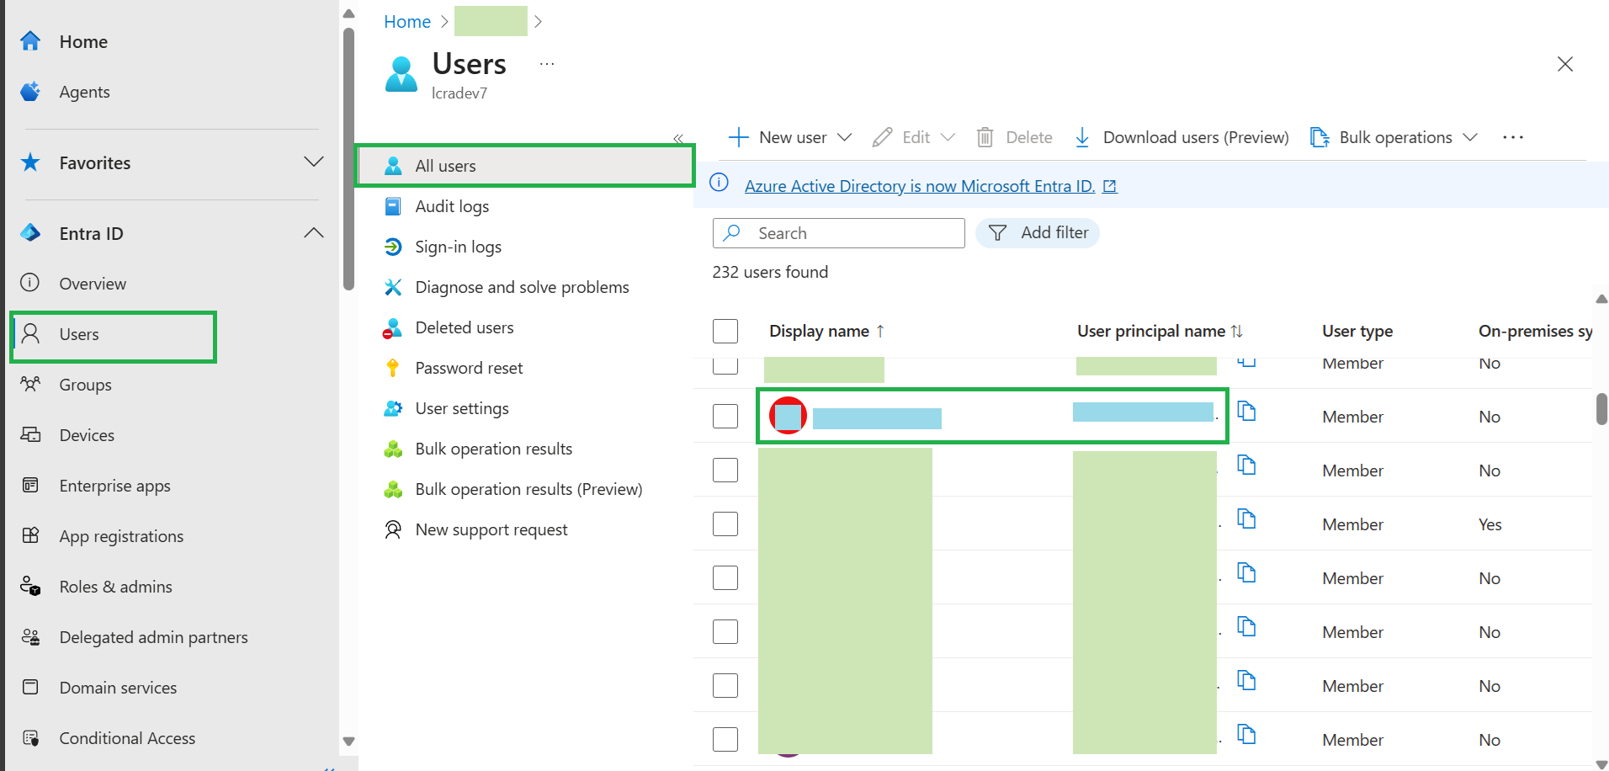Click the sidebar scroll down arrow
1609x771 pixels.
coord(348,742)
